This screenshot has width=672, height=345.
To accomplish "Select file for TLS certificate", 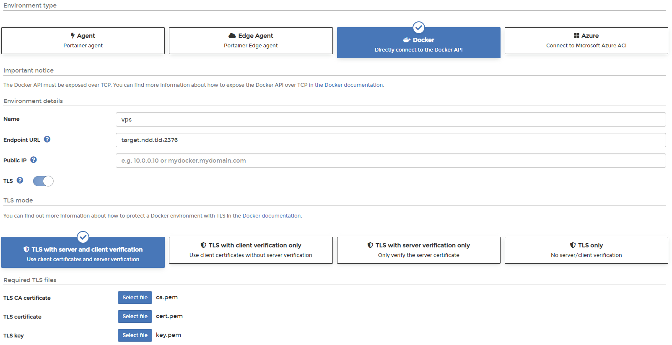I will pos(135,316).
